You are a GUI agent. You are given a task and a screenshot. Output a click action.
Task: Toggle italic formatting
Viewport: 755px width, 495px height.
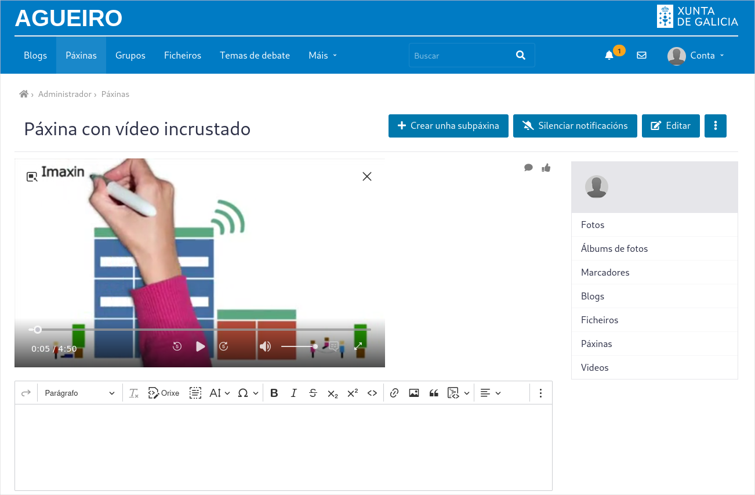pos(293,393)
